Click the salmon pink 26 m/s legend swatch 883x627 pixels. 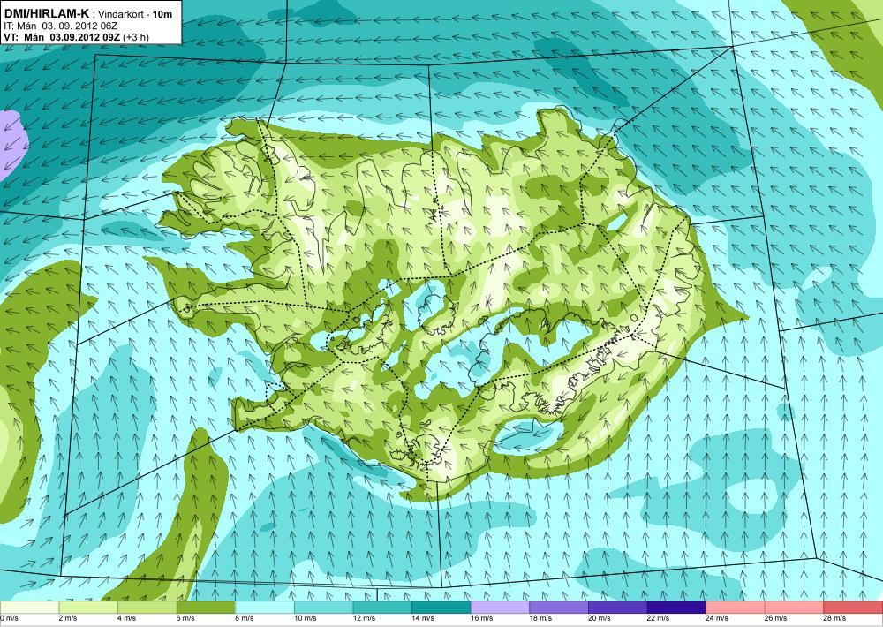[x=794, y=608]
